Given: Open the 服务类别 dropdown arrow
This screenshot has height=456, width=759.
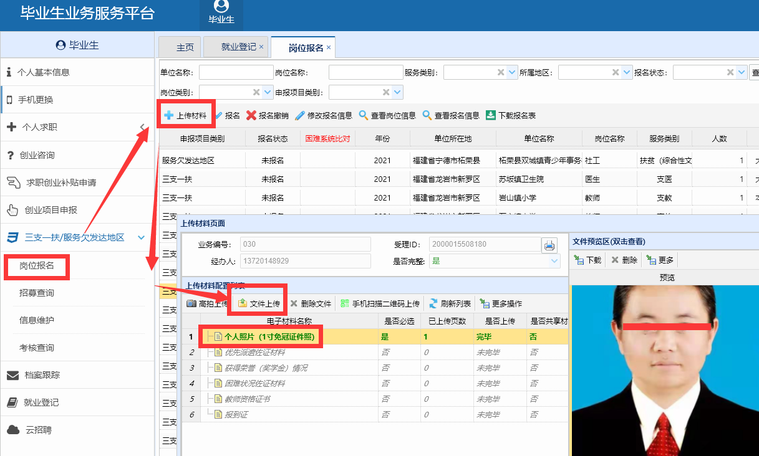Looking at the screenshot, I should click(512, 73).
